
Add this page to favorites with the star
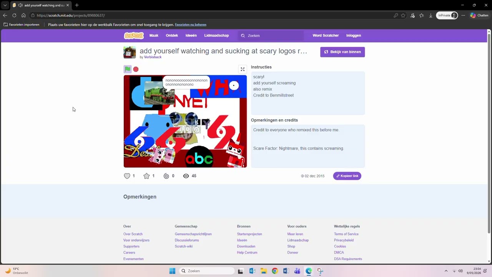tap(403, 15)
